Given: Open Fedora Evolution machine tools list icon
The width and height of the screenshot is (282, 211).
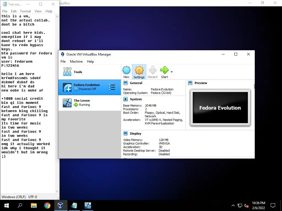Looking at the screenshot, I should click(x=112, y=87).
